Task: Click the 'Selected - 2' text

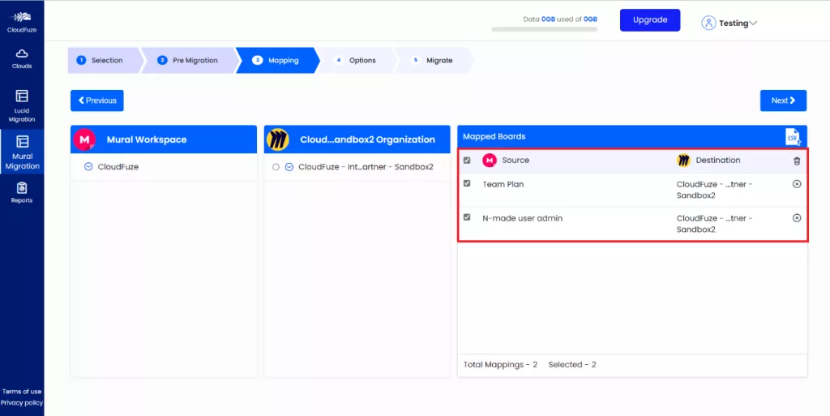Action: tap(572, 365)
